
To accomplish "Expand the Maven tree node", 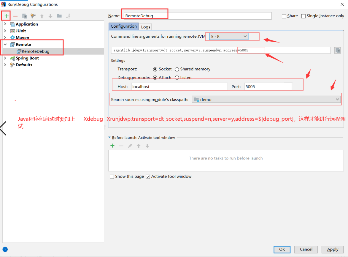I will 5,37.
